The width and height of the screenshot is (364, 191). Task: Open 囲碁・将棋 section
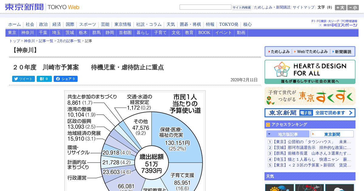tap(190, 24)
